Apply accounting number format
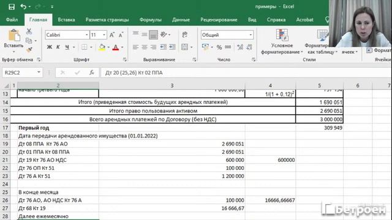Image resolution: width=392 pixels, height=220 pixels. 206,47
